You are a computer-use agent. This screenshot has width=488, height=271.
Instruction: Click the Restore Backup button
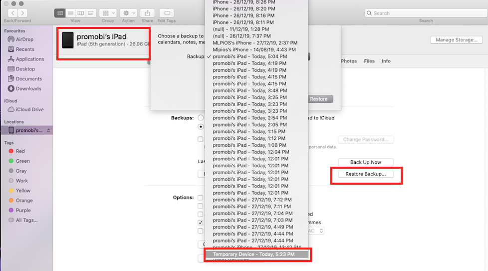tap(366, 174)
